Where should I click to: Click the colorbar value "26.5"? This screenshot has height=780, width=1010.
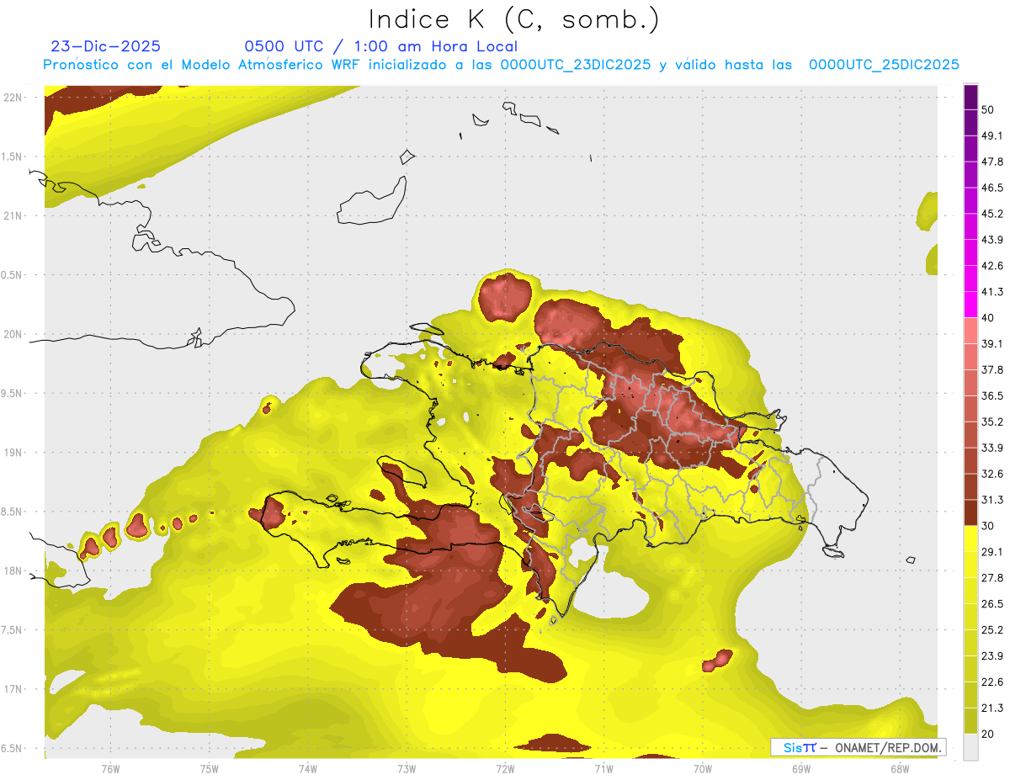tap(992, 604)
